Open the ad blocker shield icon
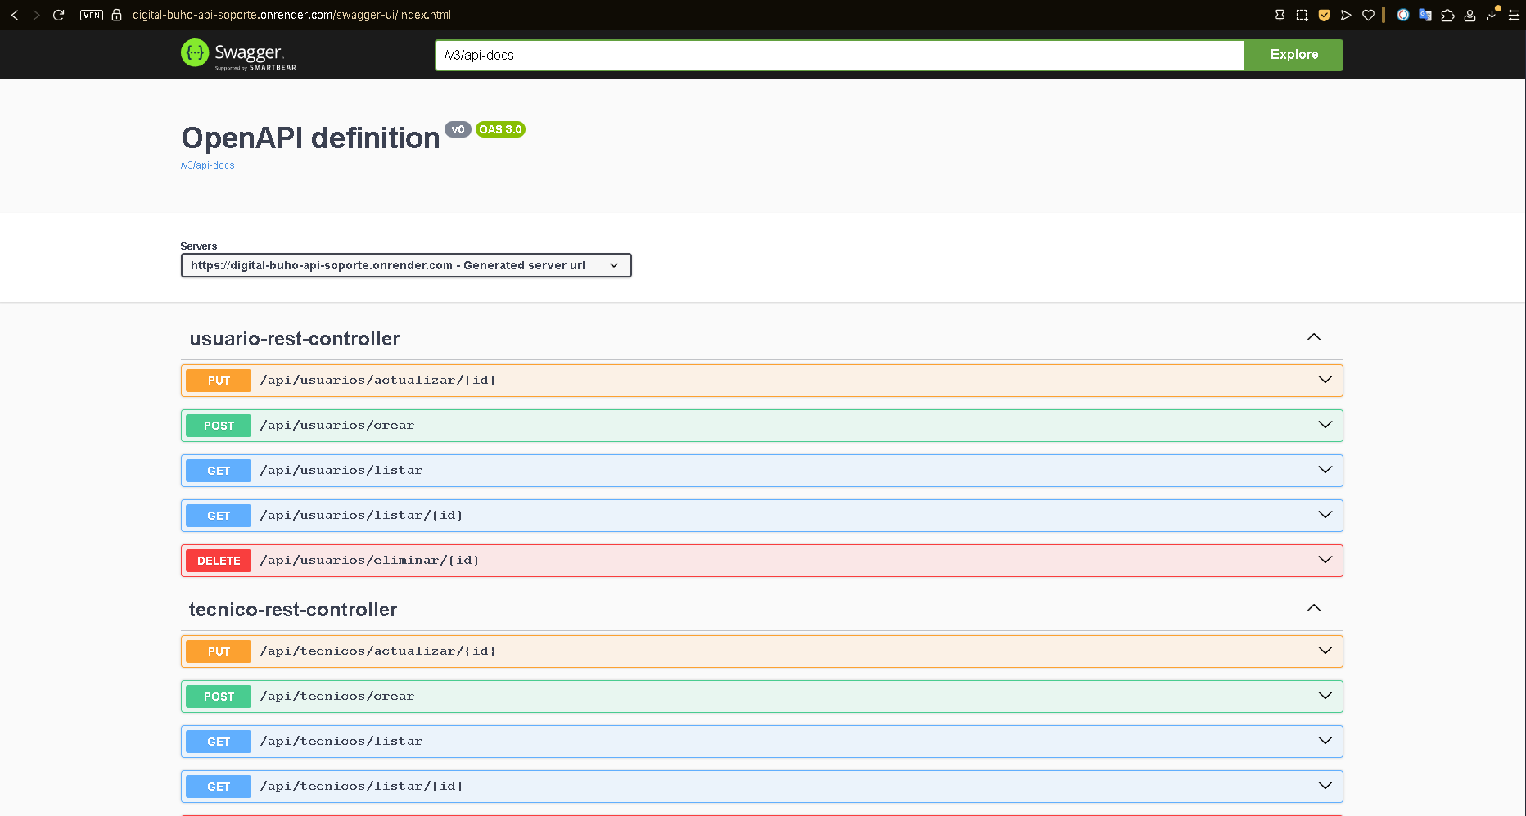Screen dimensions: 1526x816 (1324, 15)
